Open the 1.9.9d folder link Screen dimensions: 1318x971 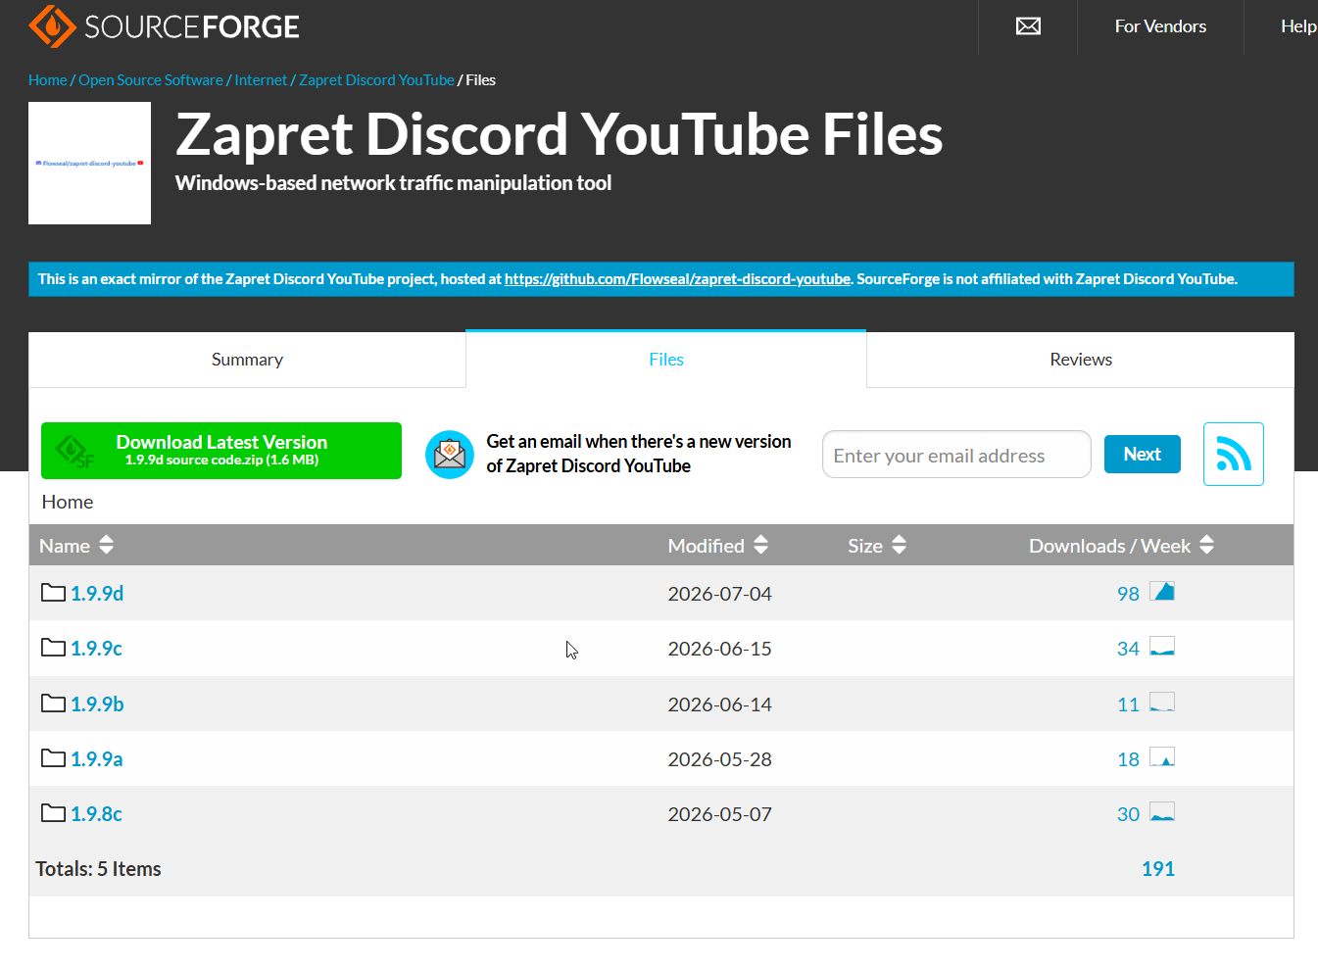[97, 593]
